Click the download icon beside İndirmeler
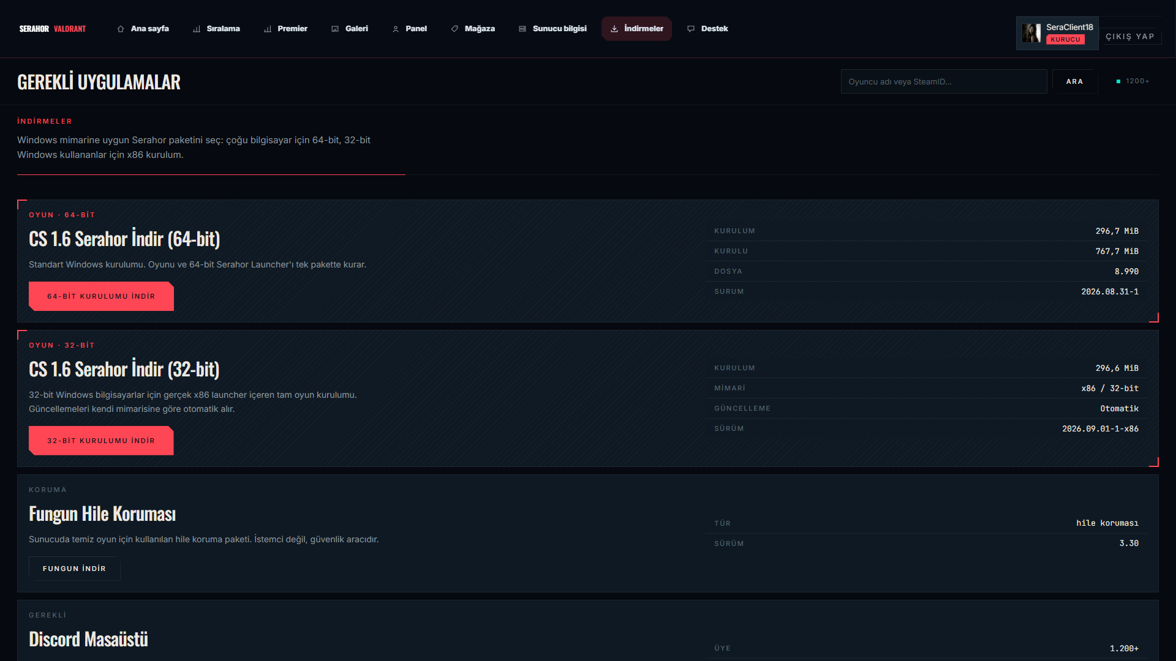Viewport: 1176px width, 661px height. tap(614, 29)
